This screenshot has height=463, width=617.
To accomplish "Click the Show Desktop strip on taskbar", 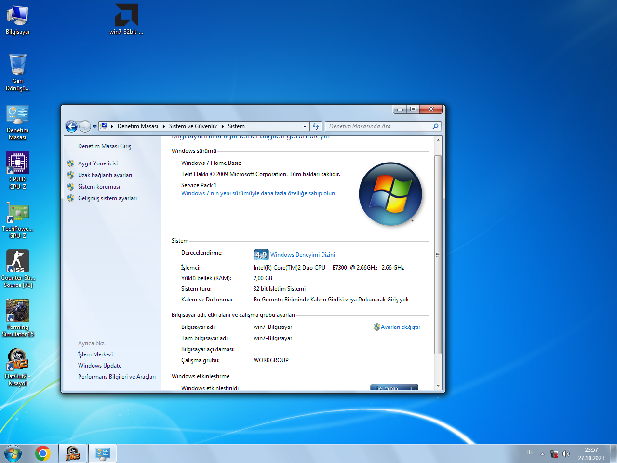I will (614, 454).
